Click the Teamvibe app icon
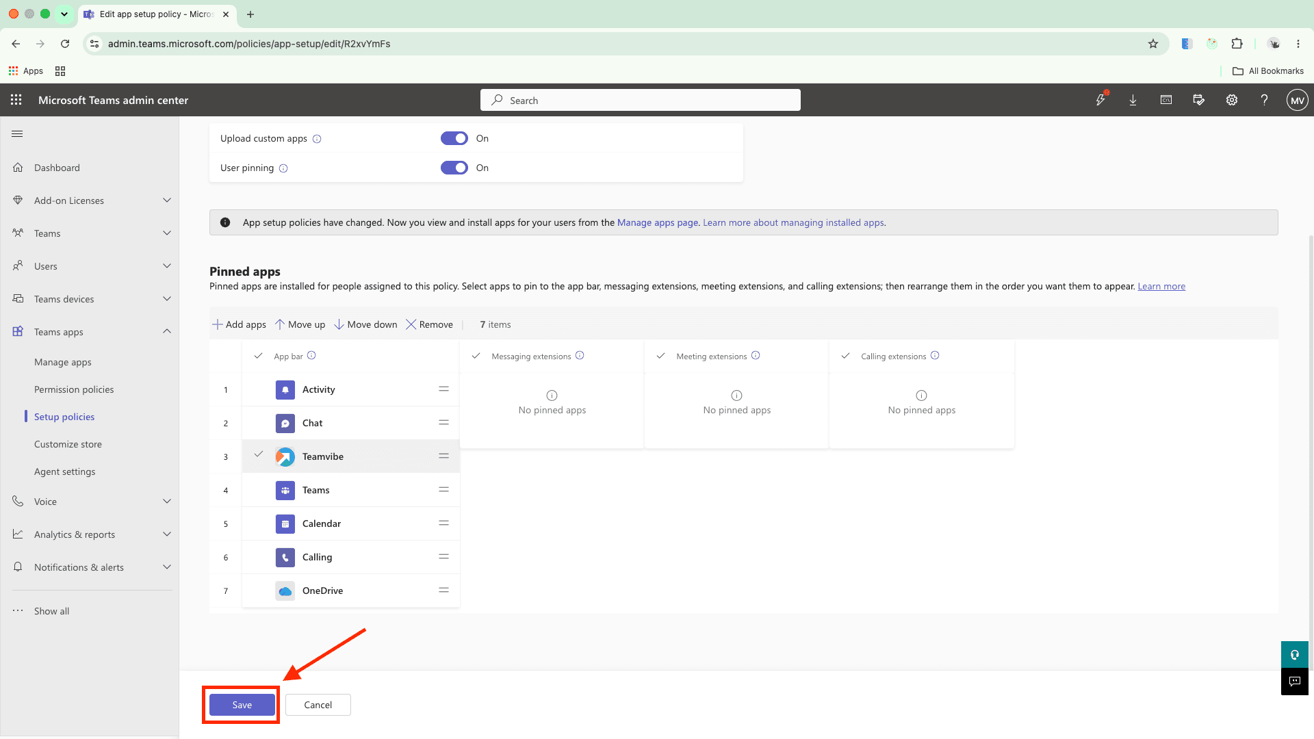This screenshot has width=1314, height=739. [x=285, y=457]
